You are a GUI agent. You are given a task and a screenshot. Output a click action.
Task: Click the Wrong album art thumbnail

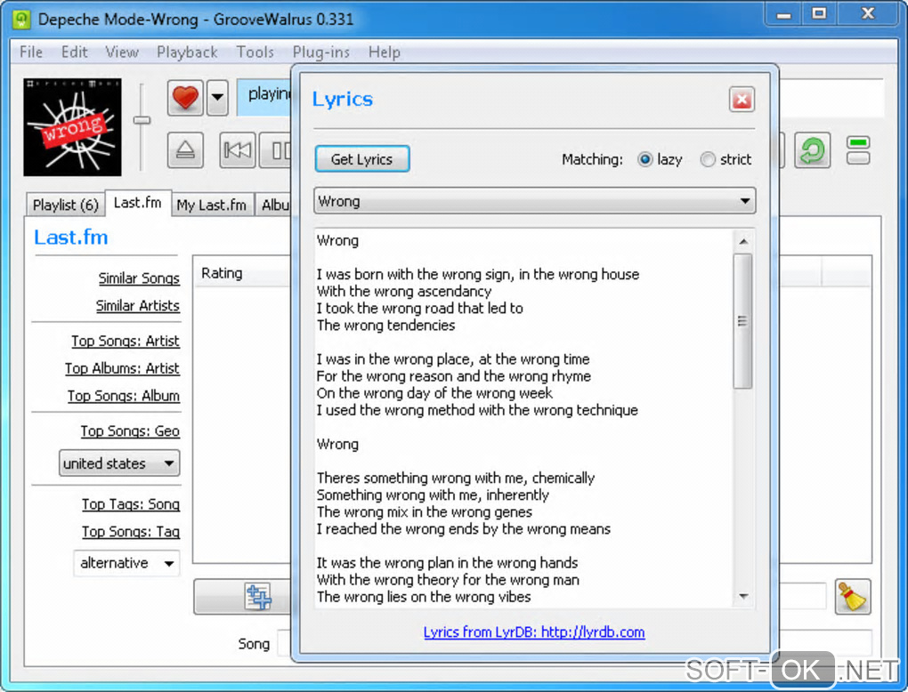tap(72, 127)
